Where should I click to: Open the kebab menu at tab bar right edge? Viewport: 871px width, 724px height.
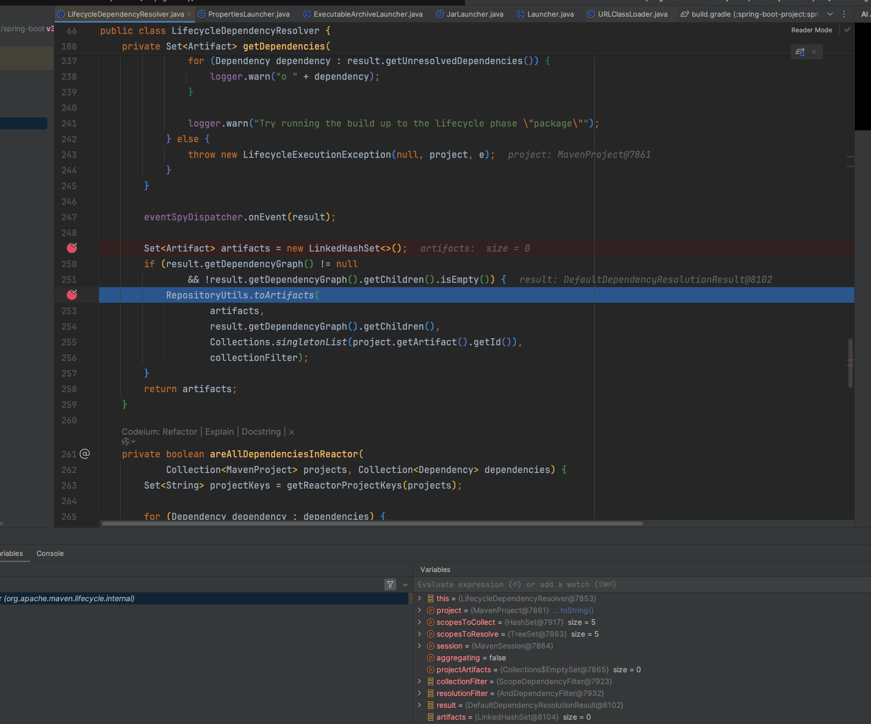pos(845,14)
